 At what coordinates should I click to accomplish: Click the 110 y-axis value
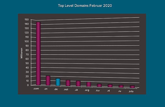tap(27, 37)
